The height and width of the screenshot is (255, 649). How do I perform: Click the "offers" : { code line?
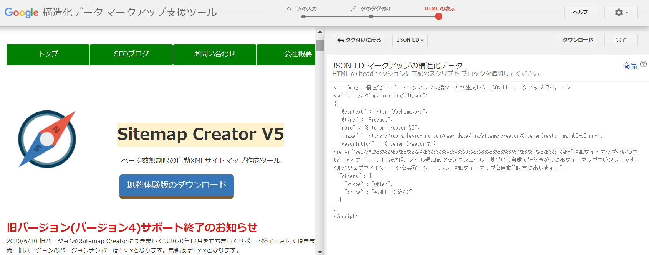[x=355, y=176]
